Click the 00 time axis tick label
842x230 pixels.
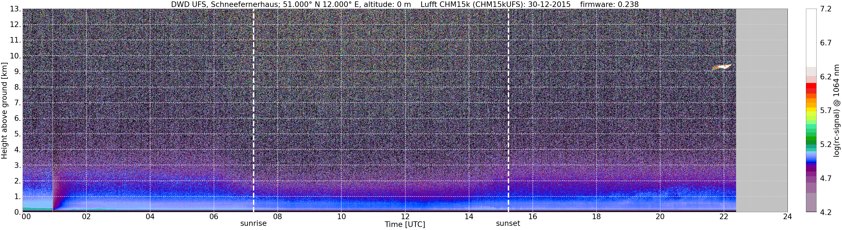click(26, 217)
